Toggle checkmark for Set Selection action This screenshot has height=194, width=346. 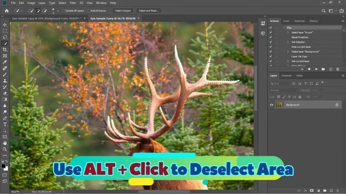click(x=270, y=42)
